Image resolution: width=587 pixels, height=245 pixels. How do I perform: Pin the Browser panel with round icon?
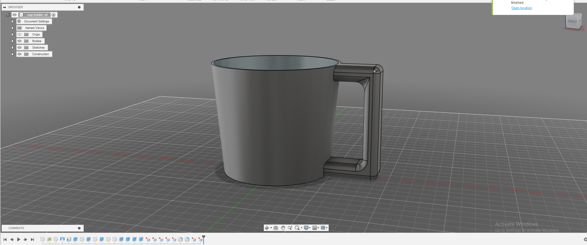(79, 7)
